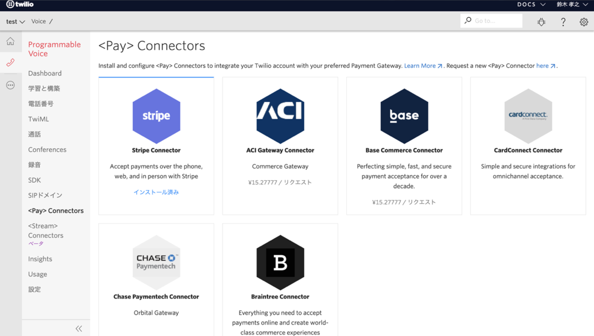
Task: Click the Braintree hexagon logo
Action: 280,262
